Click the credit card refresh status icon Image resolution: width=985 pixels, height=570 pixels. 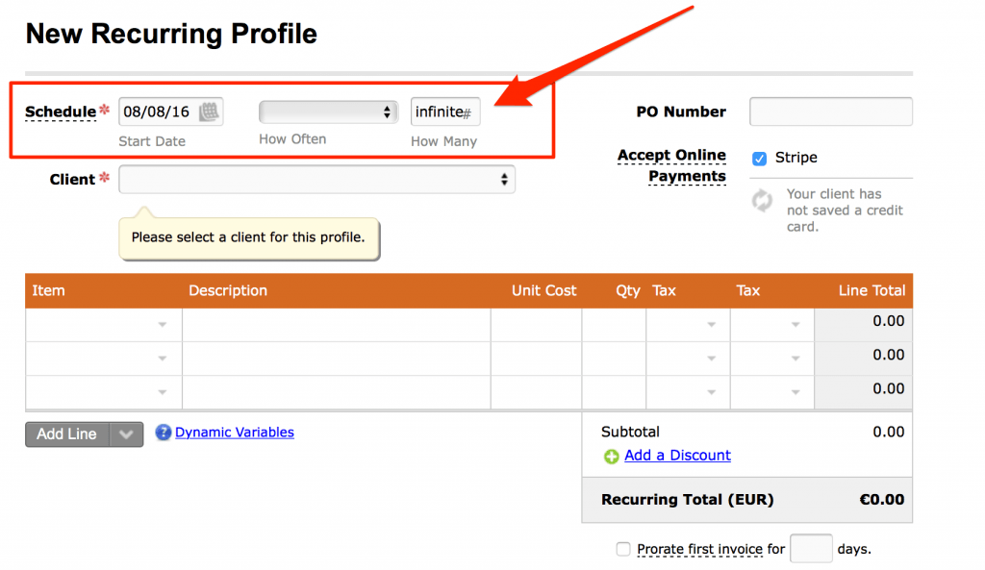tap(762, 201)
